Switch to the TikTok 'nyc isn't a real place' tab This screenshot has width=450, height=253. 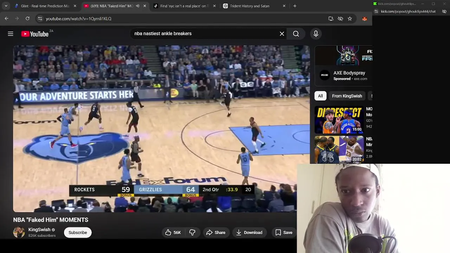[x=185, y=6]
